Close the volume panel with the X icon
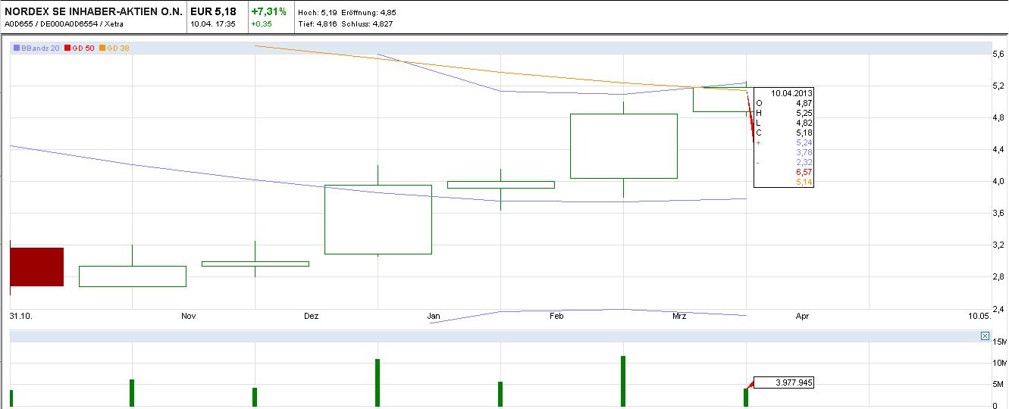Screen dimensions: 1009x409 pyautogui.click(x=985, y=336)
